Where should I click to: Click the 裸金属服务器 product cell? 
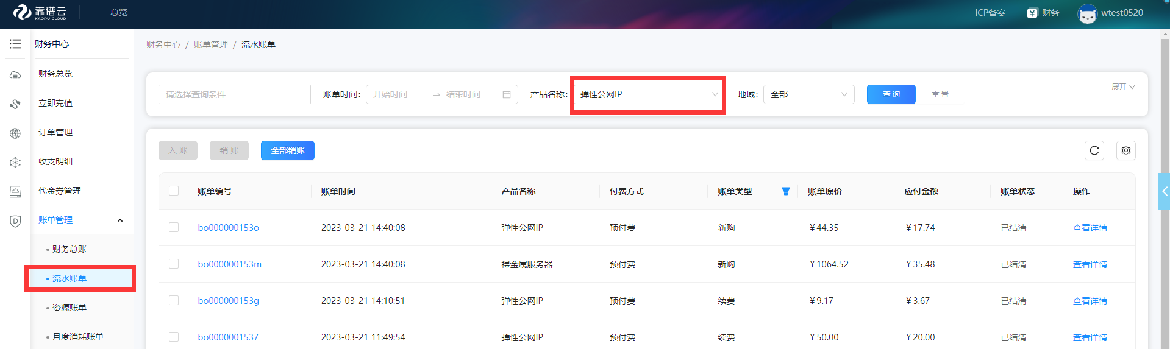(x=527, y=264)
